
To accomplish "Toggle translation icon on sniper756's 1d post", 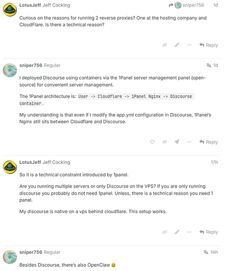I will point(209,65).
